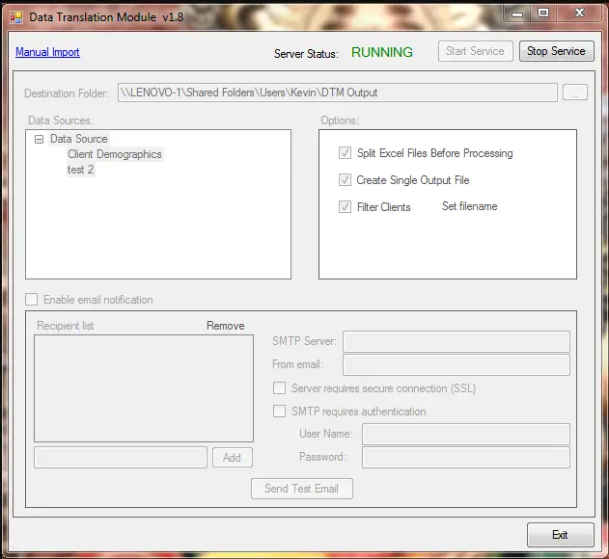Toggle SMTP requires authentication checkbox
The image size is (609, 559).
(279, 411)
